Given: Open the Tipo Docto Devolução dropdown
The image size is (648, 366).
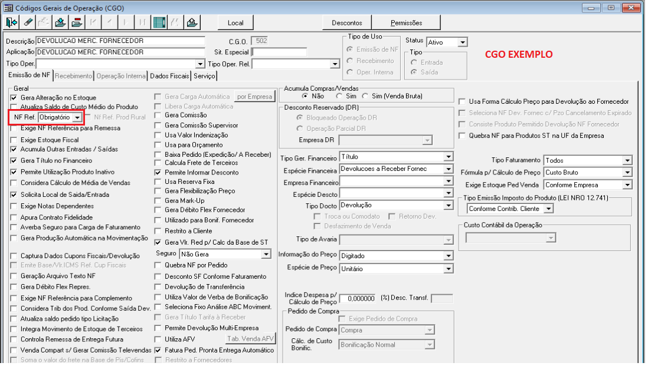Looking at the screenshot, I should [x=449, y=206].
